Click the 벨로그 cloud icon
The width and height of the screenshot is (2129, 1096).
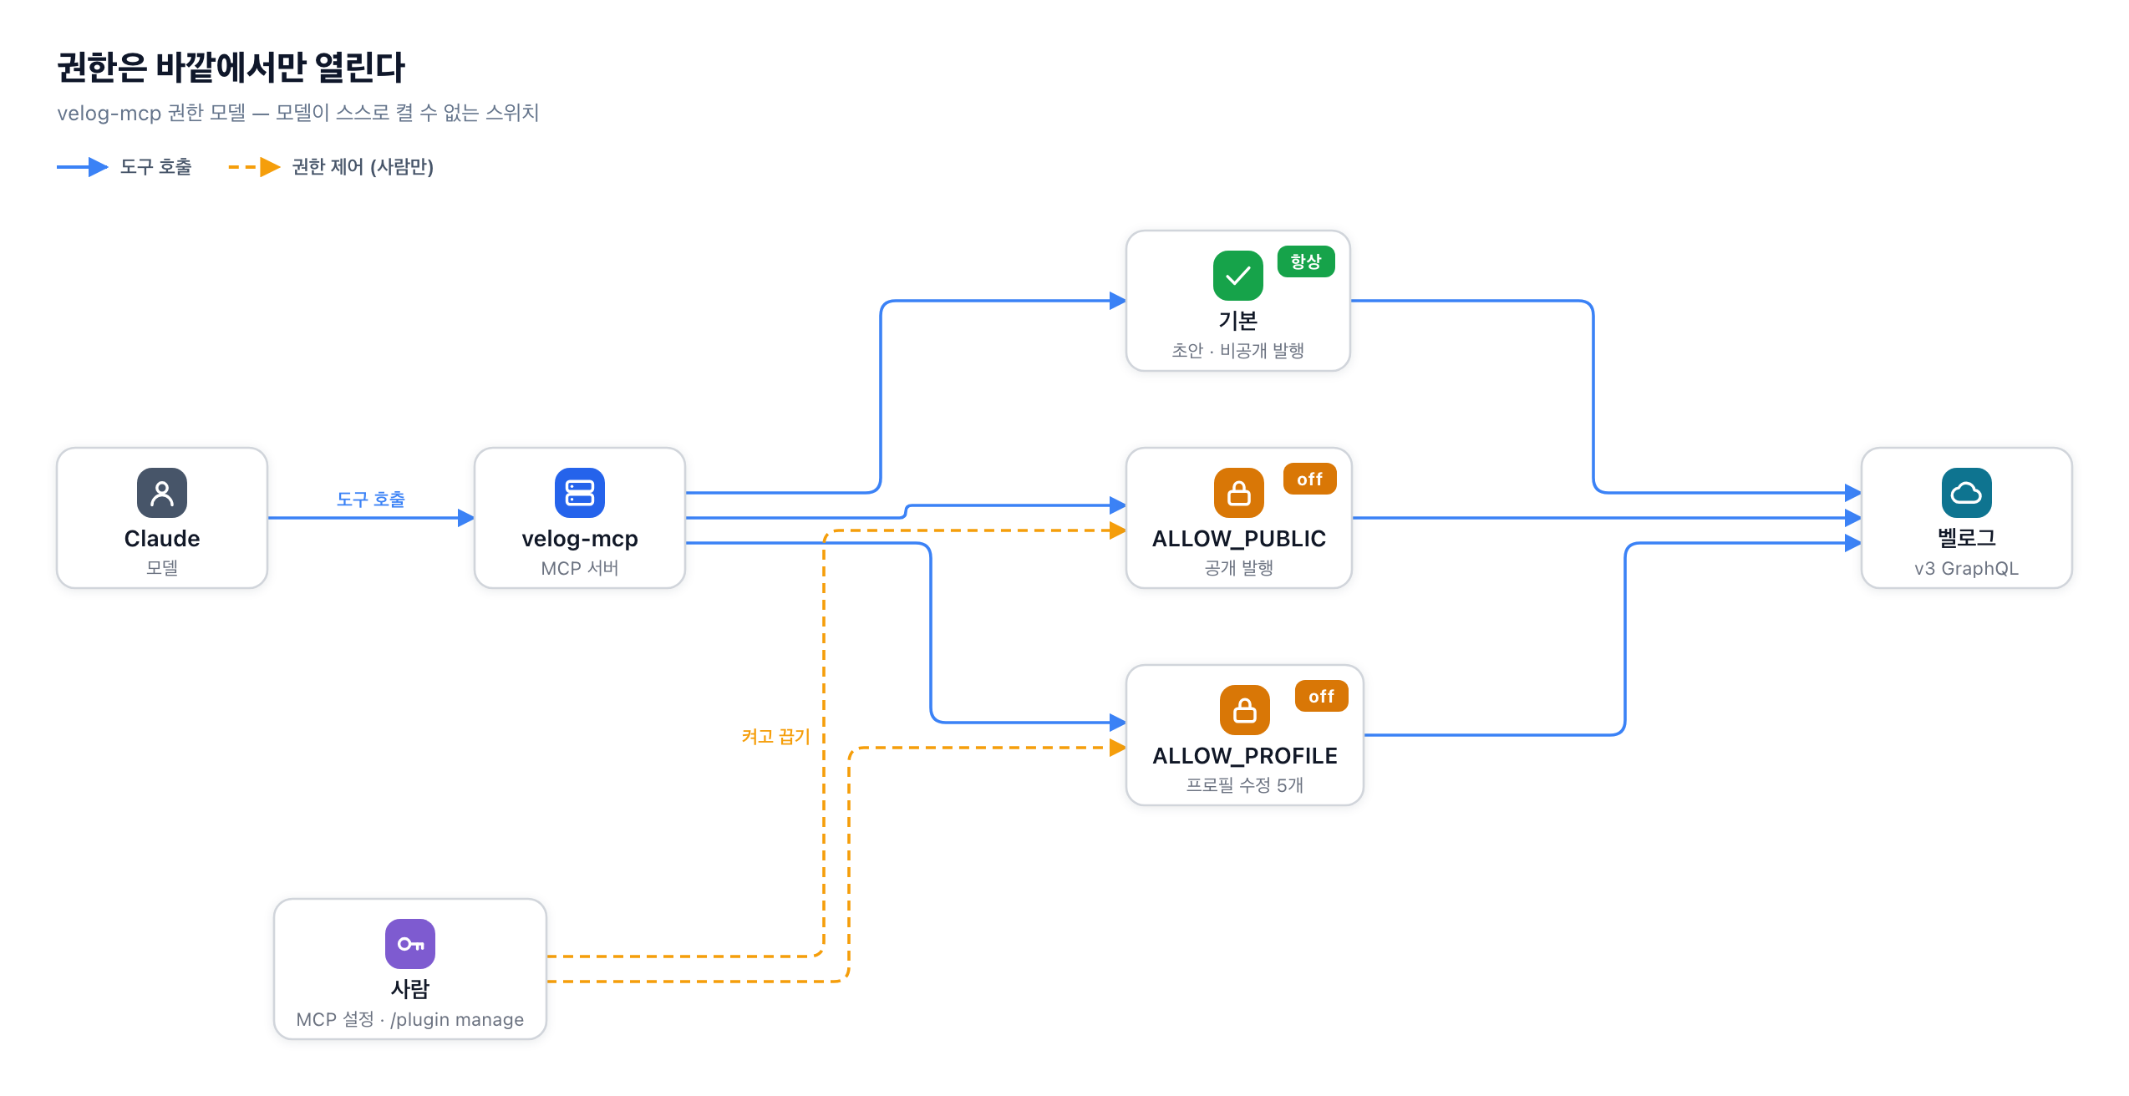click(1967, 493)
